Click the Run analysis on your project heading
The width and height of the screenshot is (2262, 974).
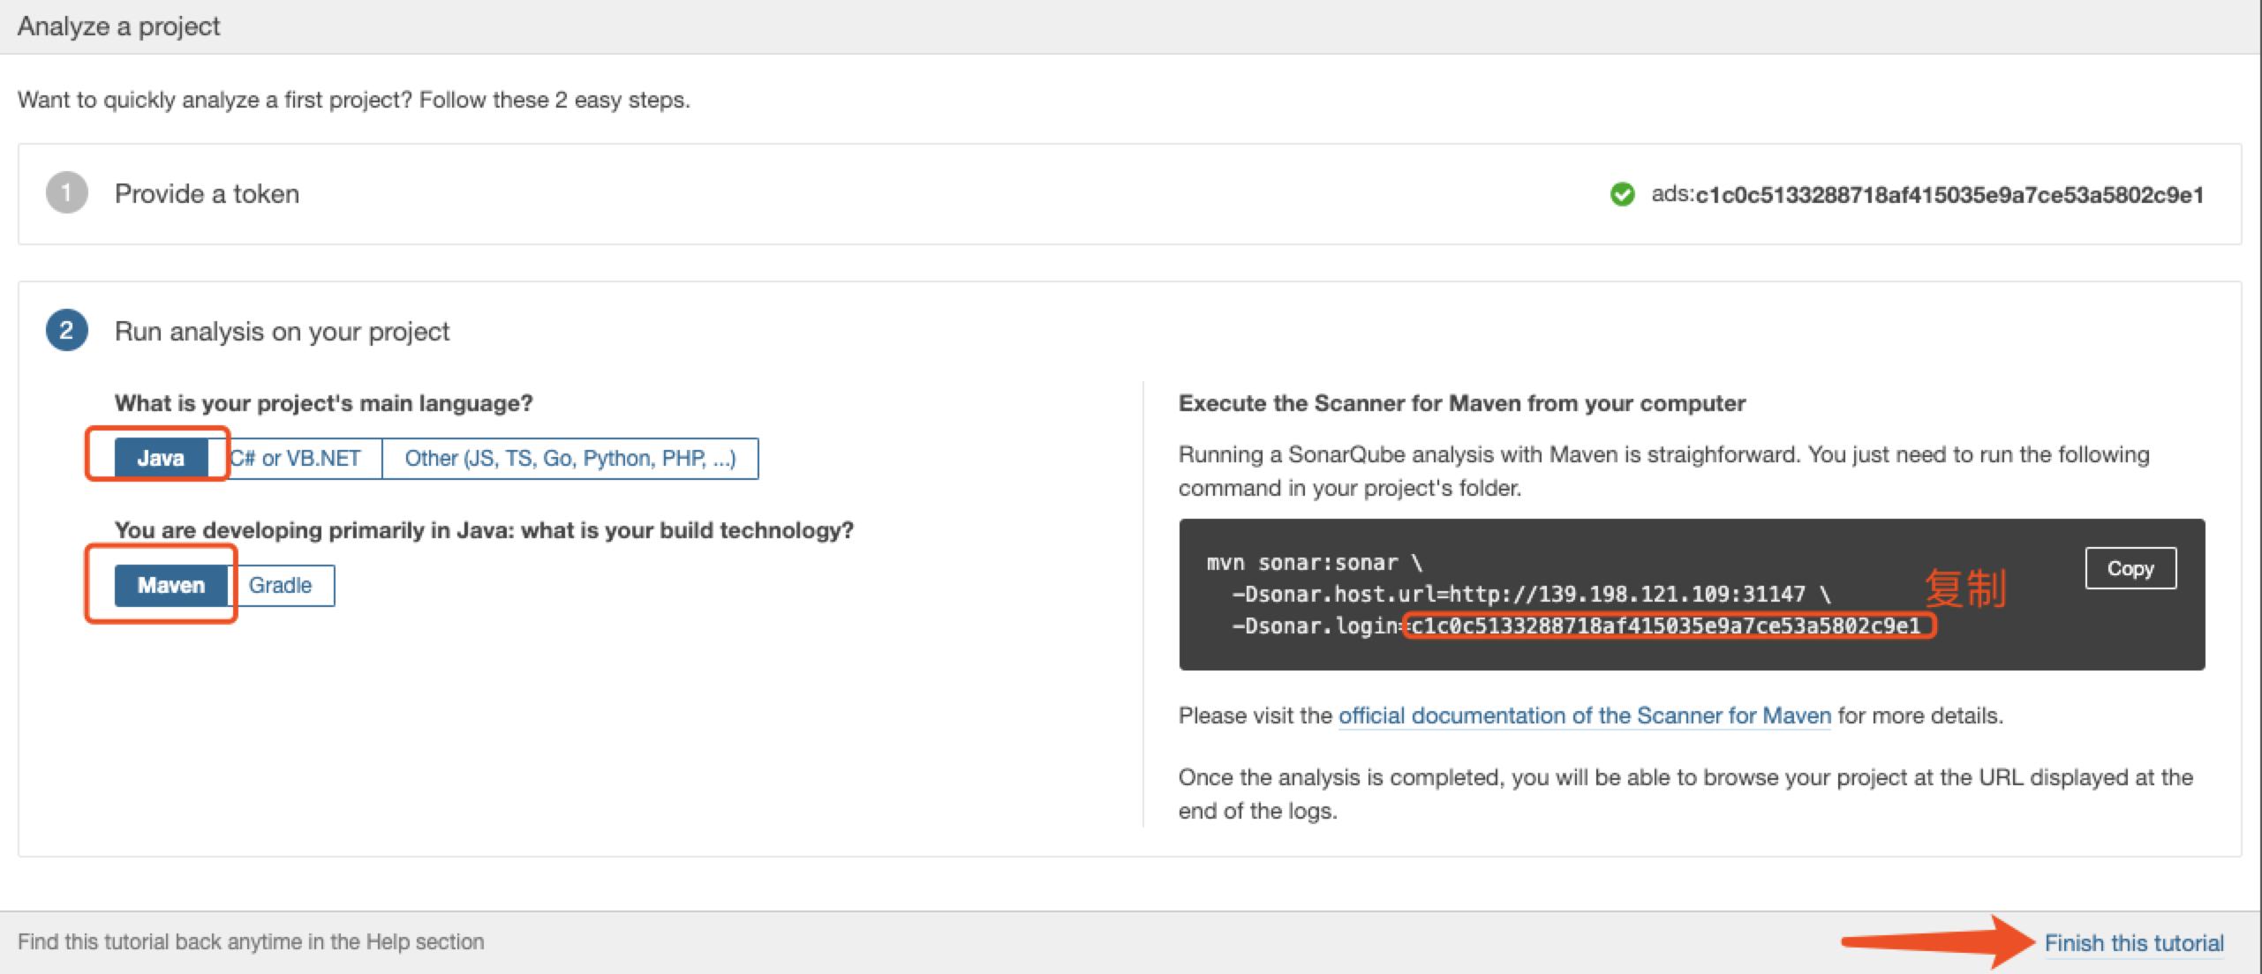(282, 332)
